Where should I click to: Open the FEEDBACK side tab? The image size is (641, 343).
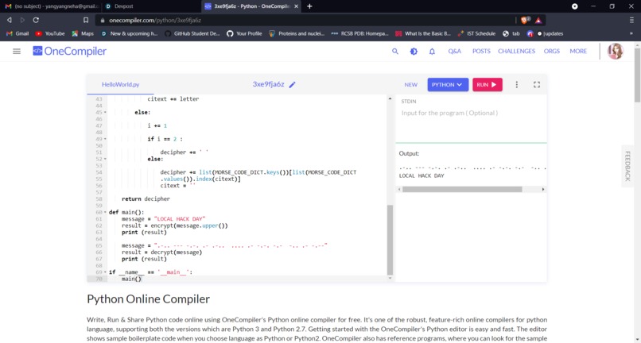point(627,166)
